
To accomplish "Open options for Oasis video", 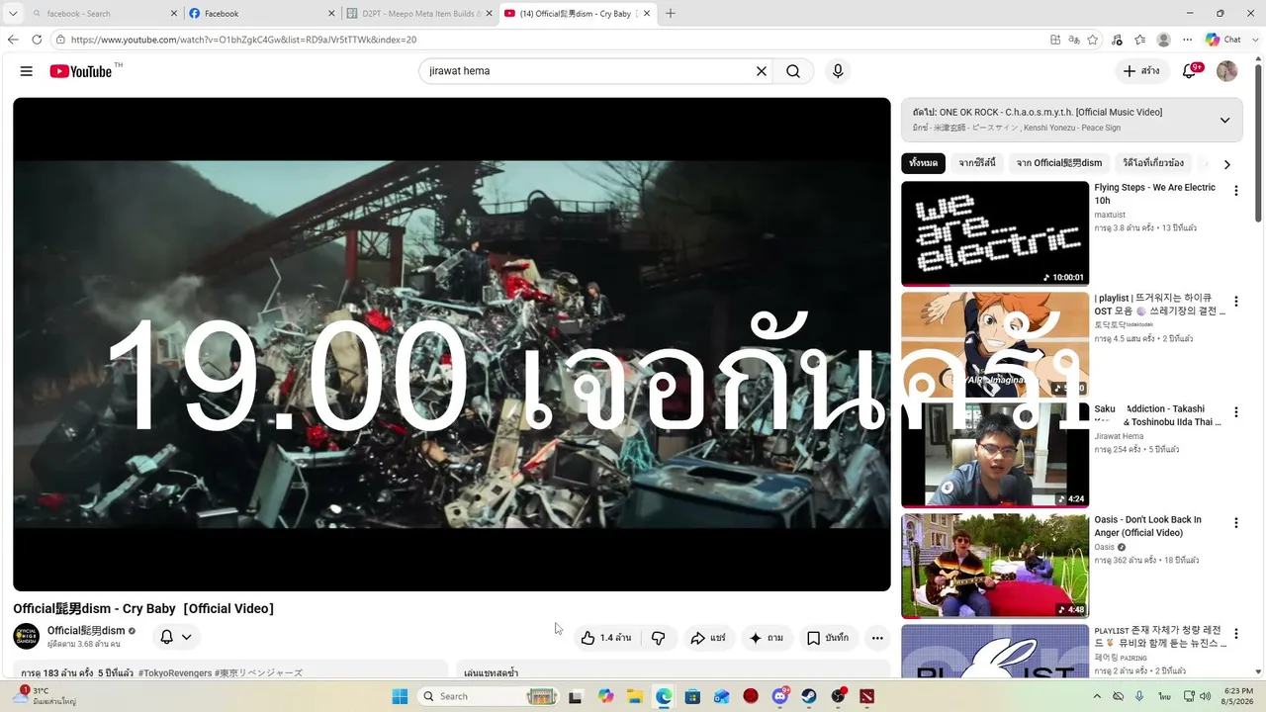I will [1235, 523].
